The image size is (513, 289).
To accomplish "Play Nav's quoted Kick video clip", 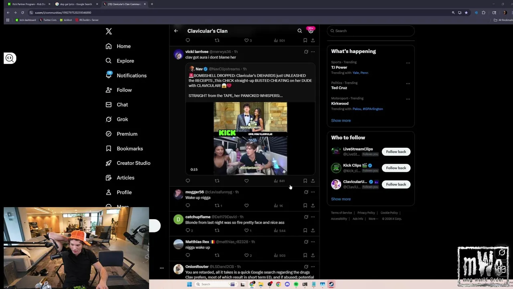I will pos(250,138).
